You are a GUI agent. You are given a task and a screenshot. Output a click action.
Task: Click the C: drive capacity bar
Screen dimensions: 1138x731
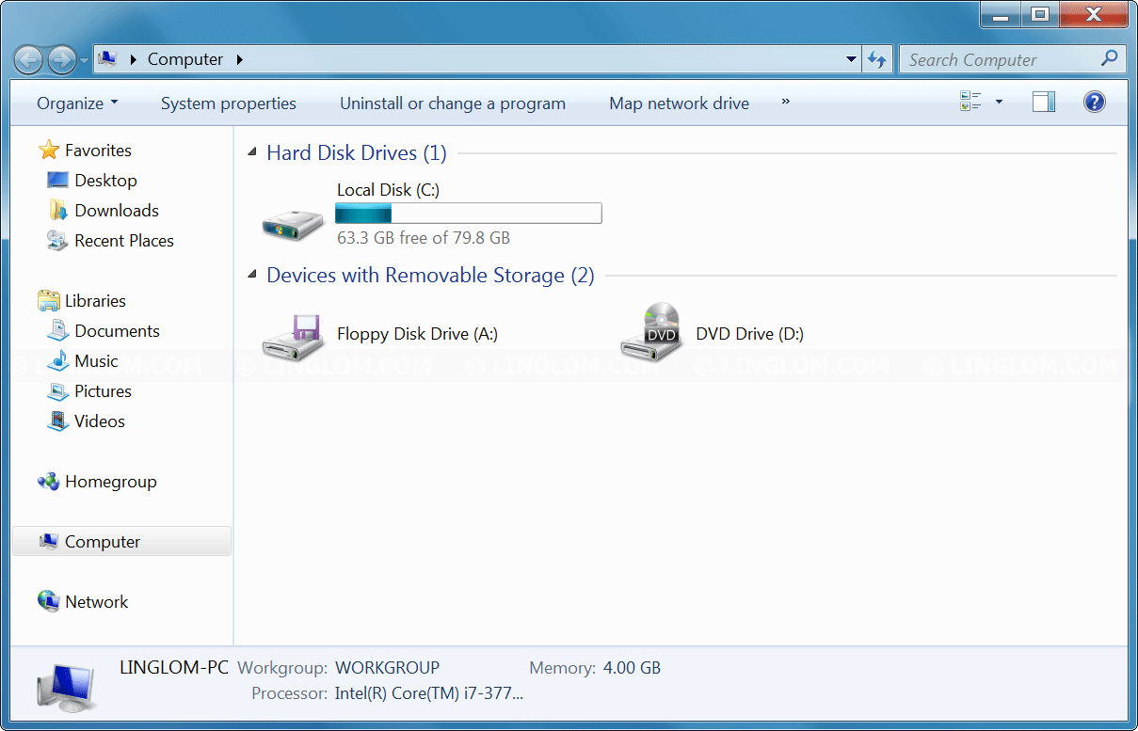[468, 213]
